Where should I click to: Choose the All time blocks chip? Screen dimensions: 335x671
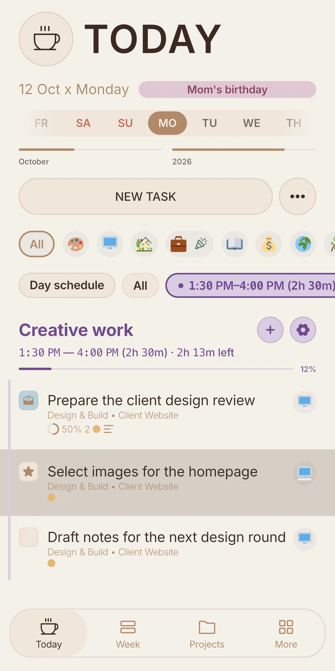pos(140,285)
